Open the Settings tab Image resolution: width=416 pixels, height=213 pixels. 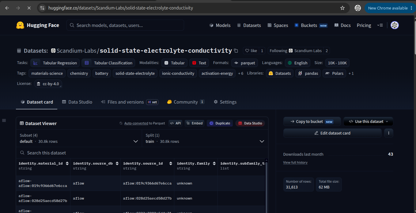tap(225, 102)
